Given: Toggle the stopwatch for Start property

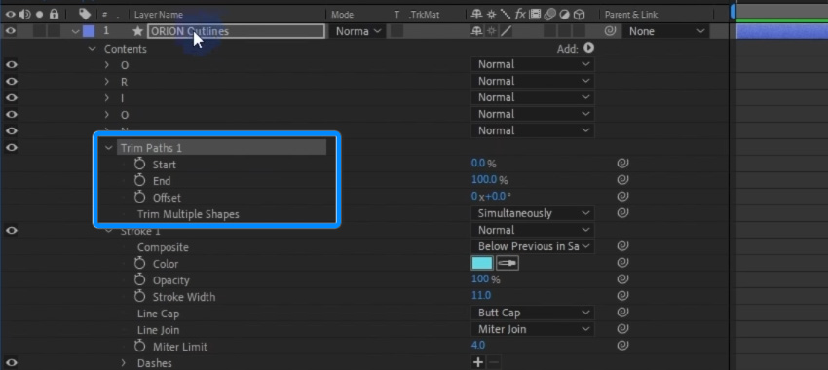Looking at the screenshot, I should point(139,165).
